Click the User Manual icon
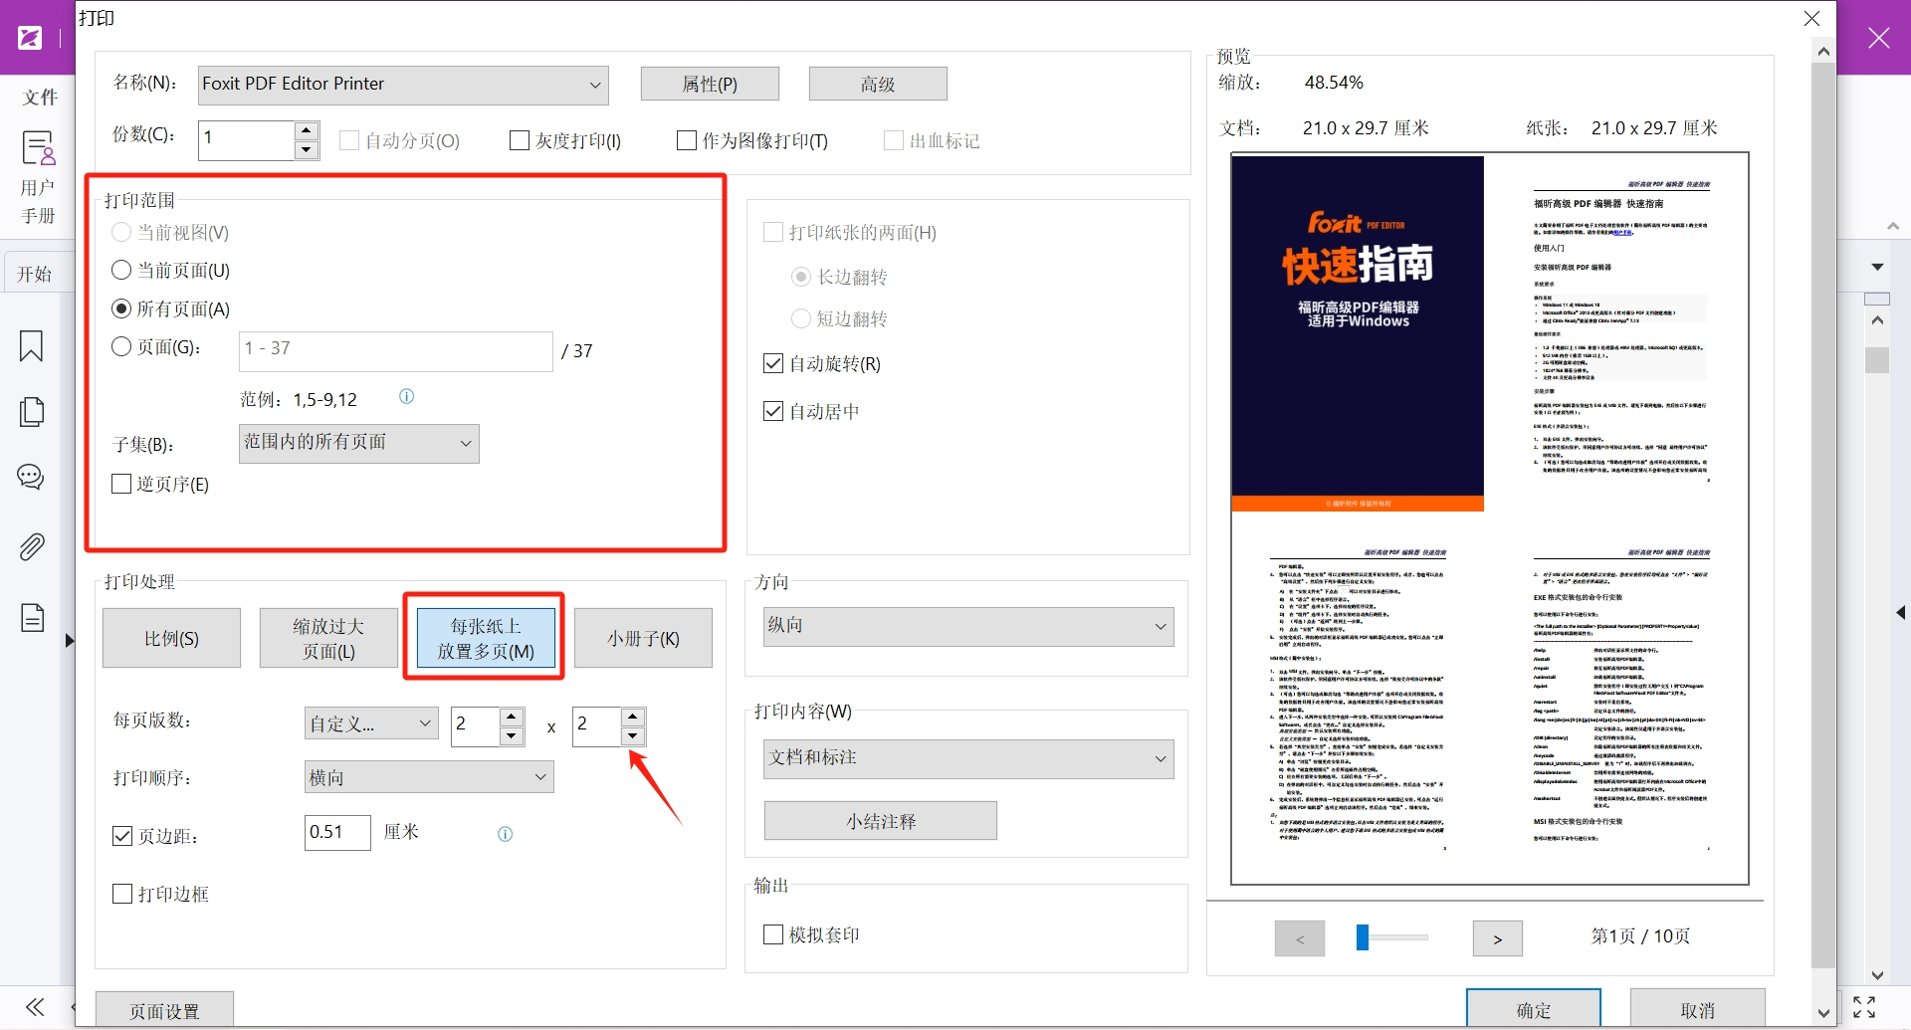Image resolution: width=1911 pixels, height=1030 pixels. tap(38, 150)
